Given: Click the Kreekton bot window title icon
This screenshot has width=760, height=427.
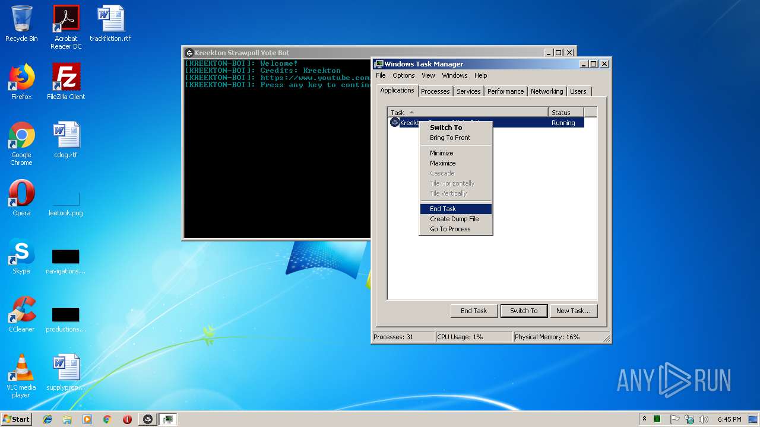Looking at the screenshot, I should 189,53.
